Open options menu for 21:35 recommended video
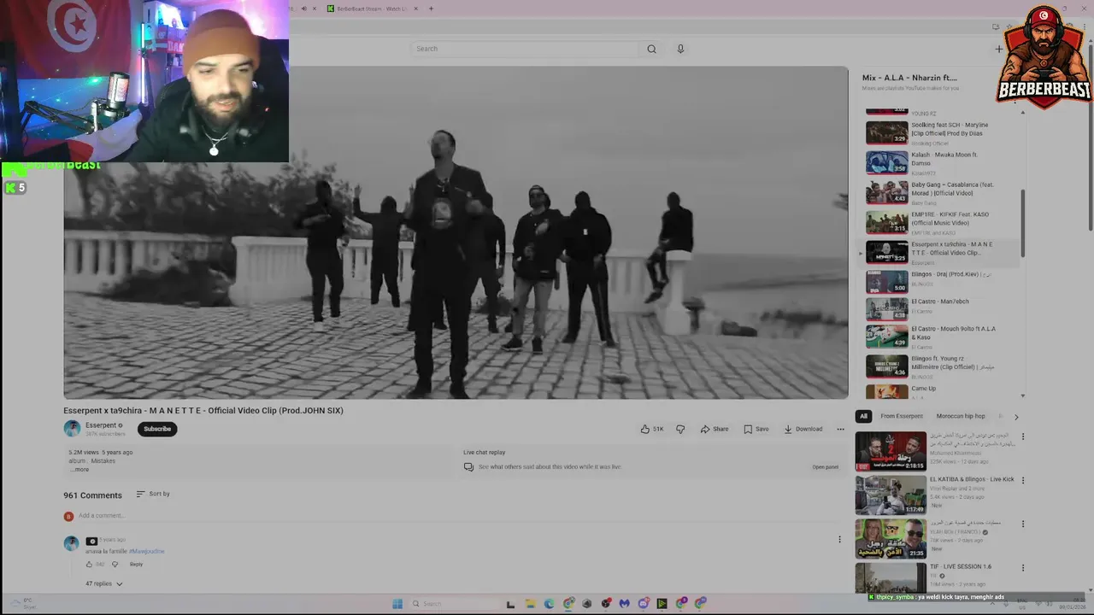 [x=1022, y=524]
